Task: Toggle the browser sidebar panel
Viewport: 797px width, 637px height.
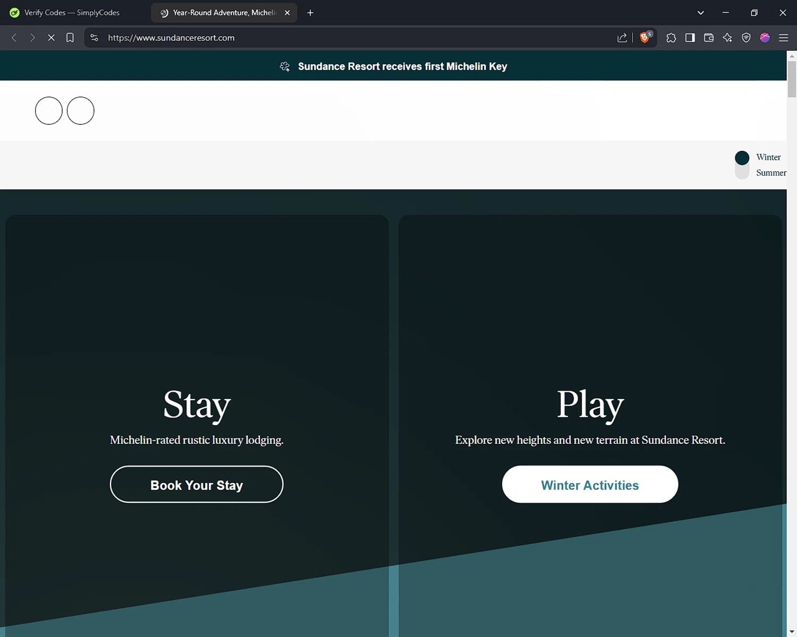Action: point(690,38)
